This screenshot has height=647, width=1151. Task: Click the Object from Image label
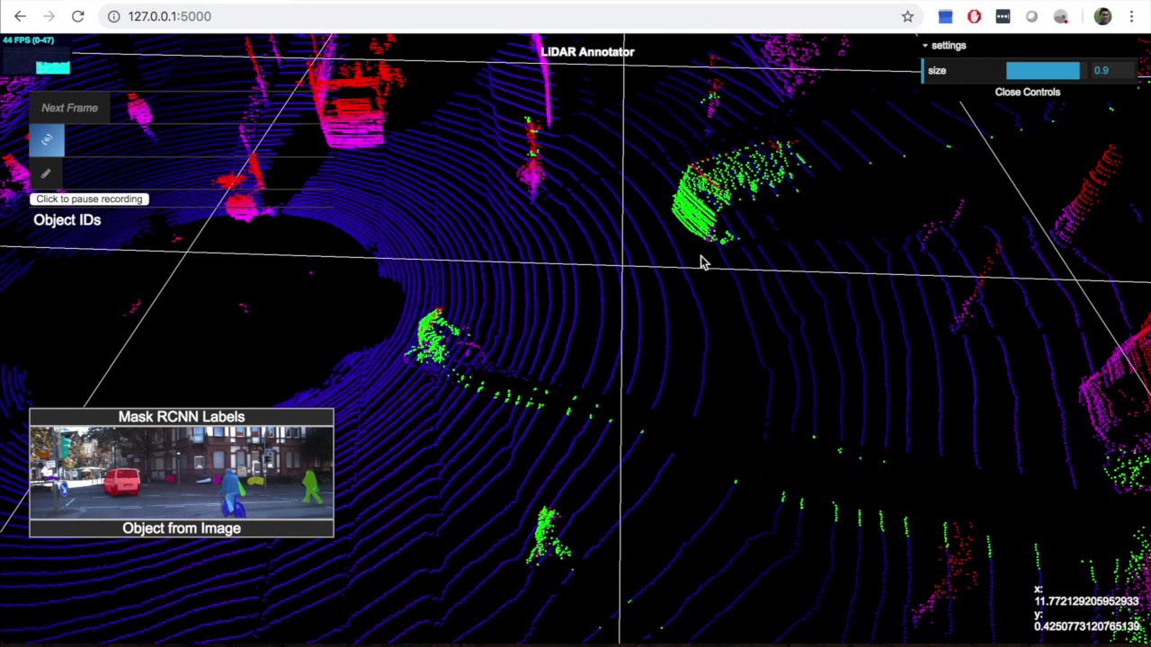coord(182,528)
